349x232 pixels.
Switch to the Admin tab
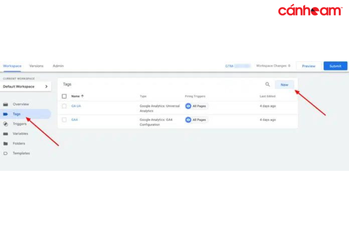pyautogui.click(x=58, y=66)
